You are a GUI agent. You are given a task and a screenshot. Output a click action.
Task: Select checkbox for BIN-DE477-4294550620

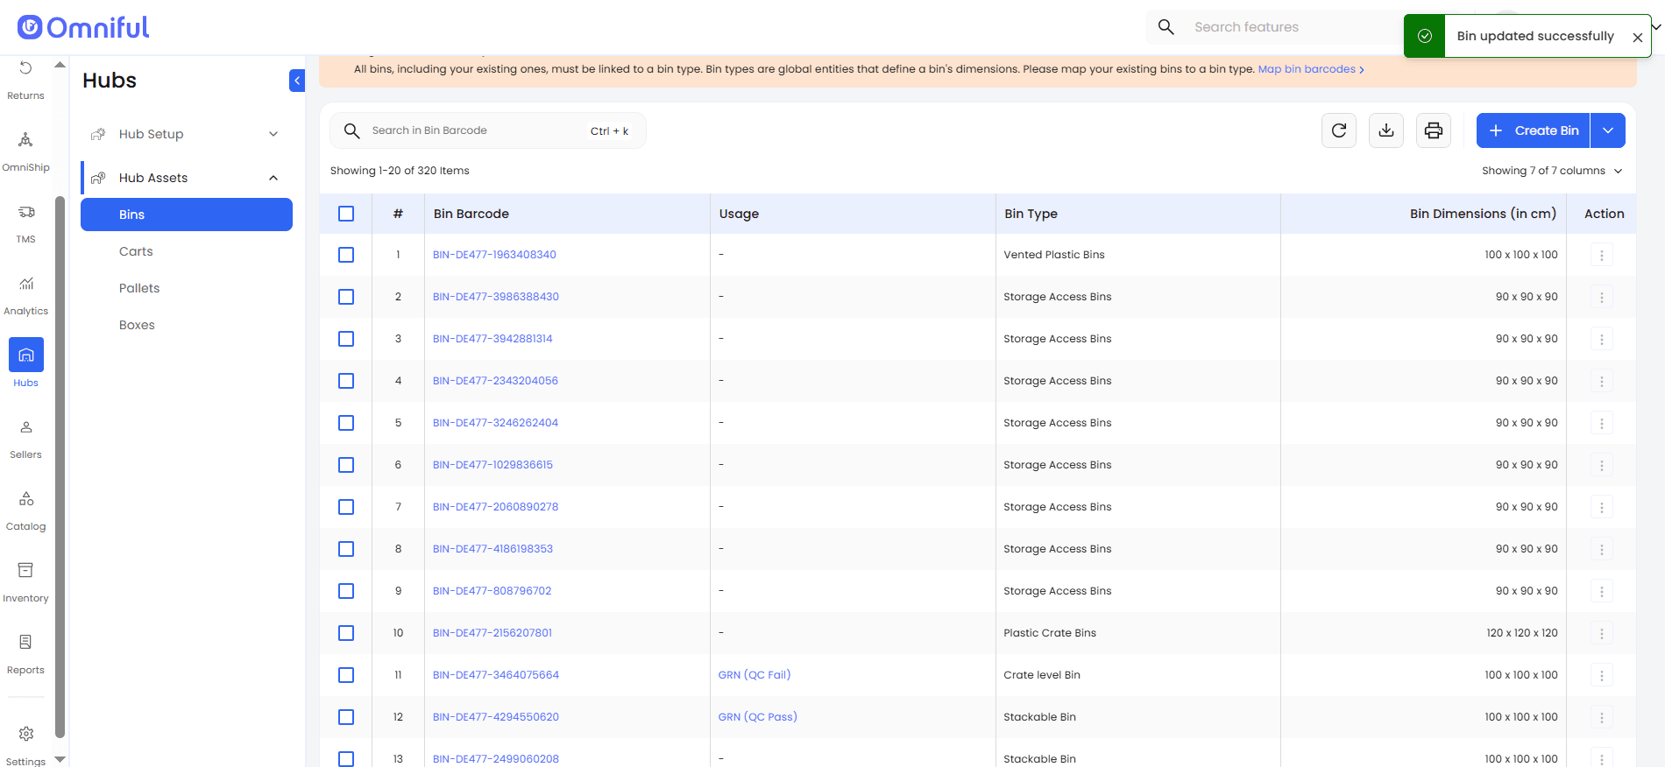click(x=346, y=717)
